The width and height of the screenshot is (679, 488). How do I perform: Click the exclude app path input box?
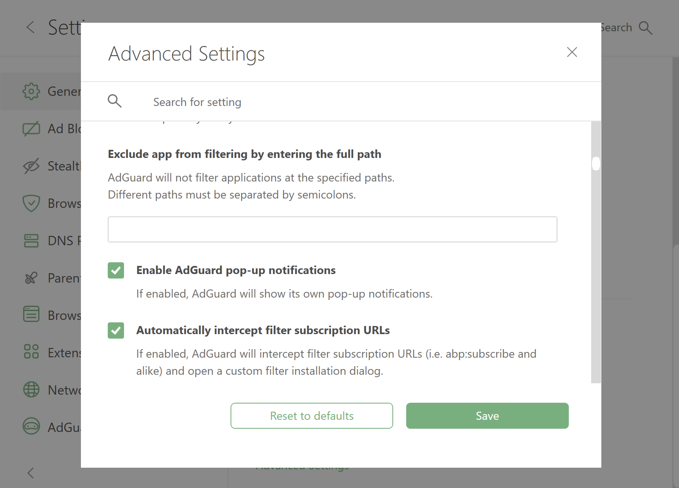click(332, 229)
